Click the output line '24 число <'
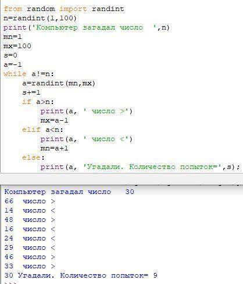The height and width of the screenshot is (284, 243). pyautogui.click(x=30, y=238)
